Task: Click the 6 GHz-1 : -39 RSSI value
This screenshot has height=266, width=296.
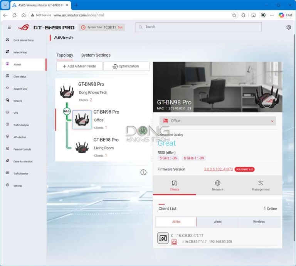Action: pos(194,158)
